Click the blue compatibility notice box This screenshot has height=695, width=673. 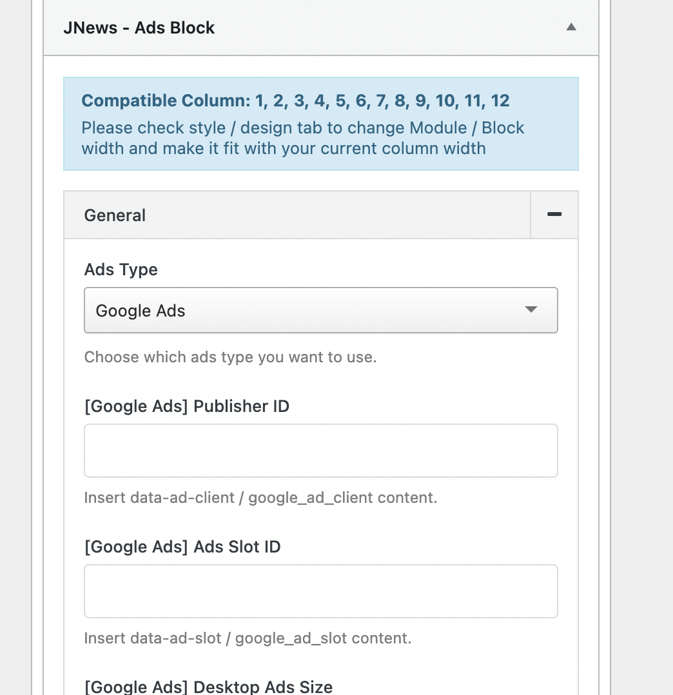pos(321,124)
